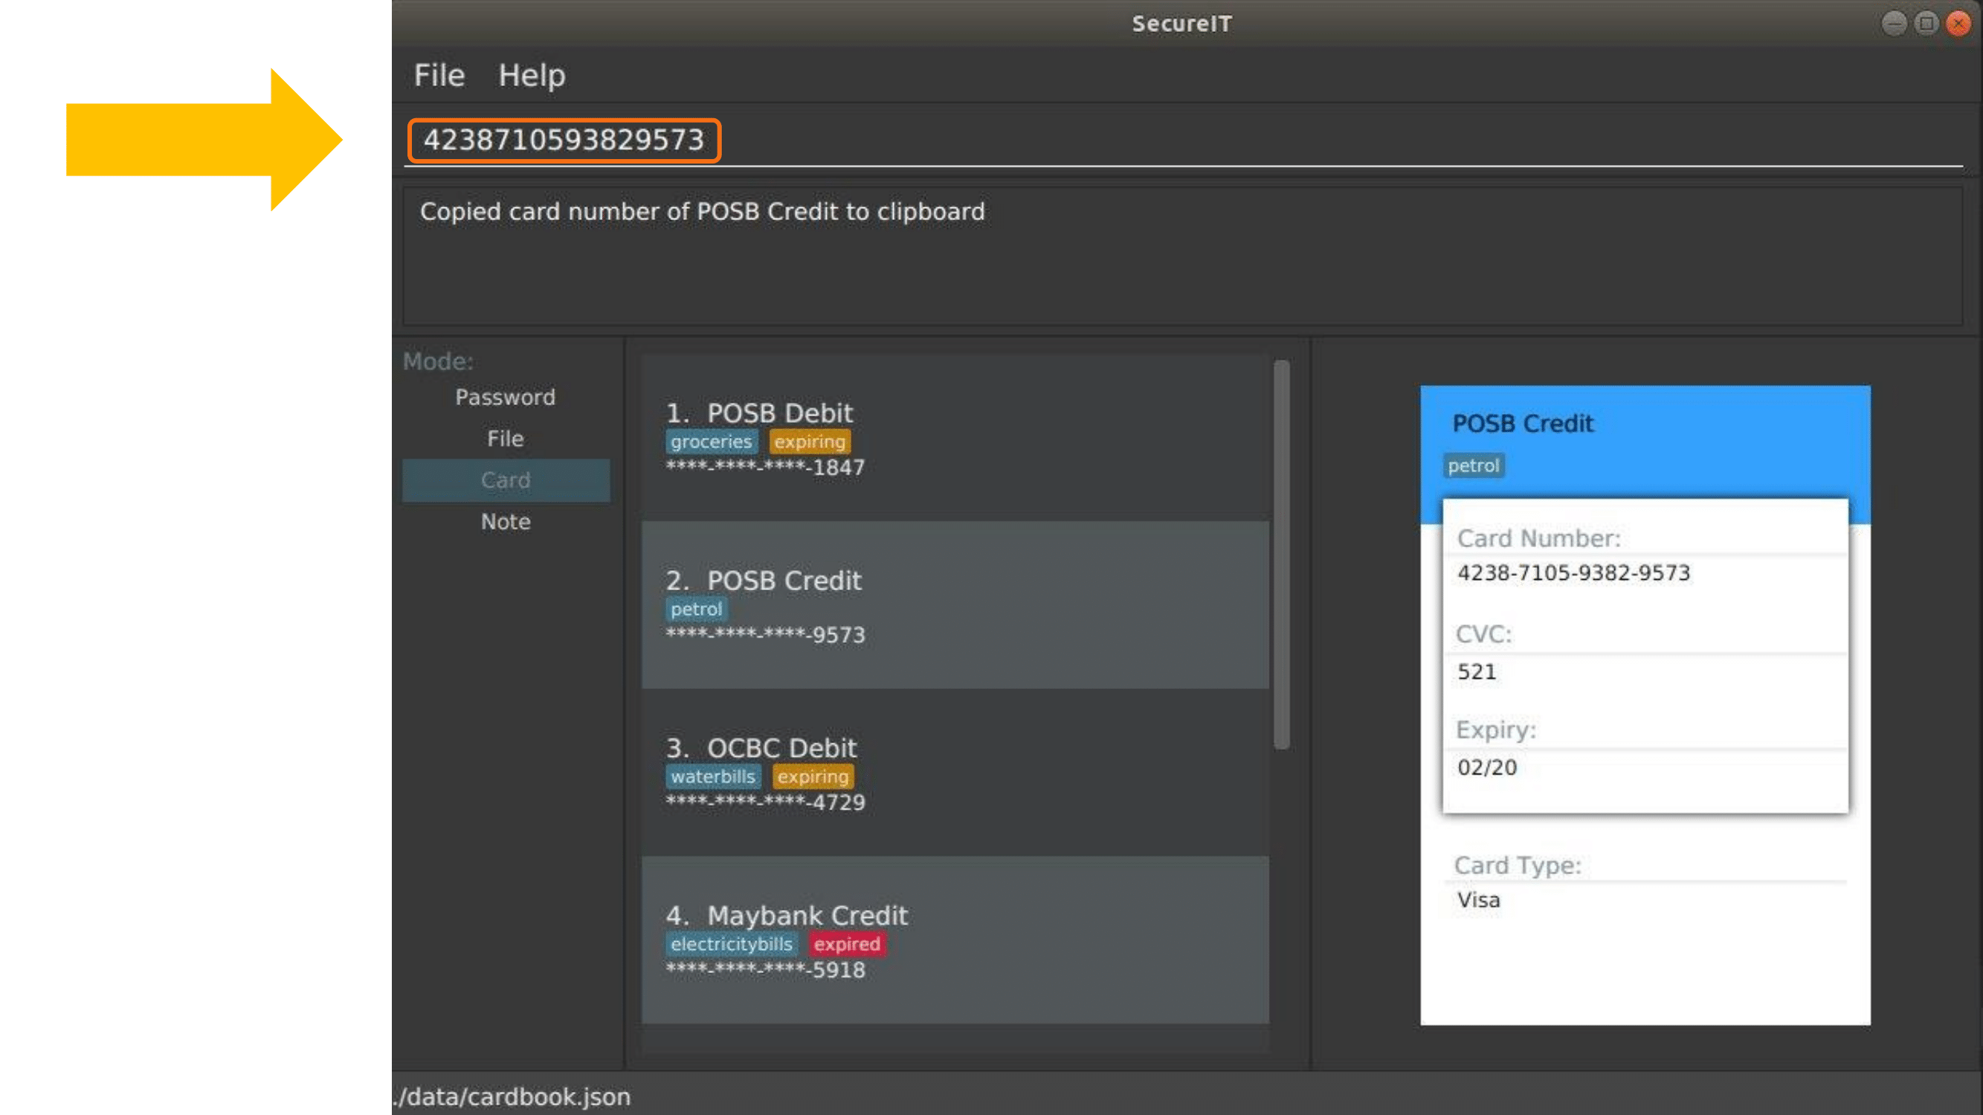Click masked number ending 4729
This screenshot has width=1983, height=1115.
(x=765, y=803)
